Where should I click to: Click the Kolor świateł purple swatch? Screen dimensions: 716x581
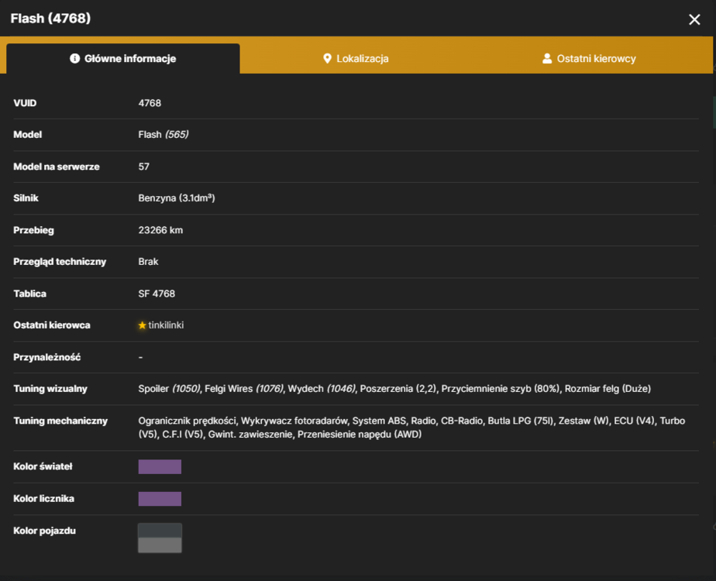(160, 466)
